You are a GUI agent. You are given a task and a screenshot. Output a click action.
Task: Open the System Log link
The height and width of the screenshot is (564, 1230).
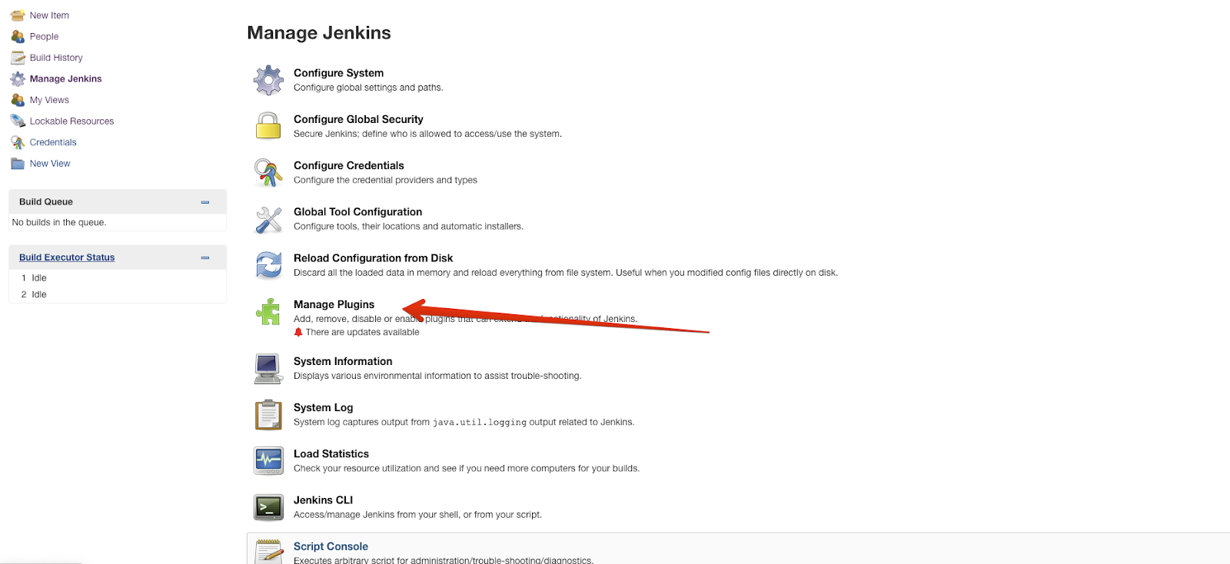coord(323,407)
